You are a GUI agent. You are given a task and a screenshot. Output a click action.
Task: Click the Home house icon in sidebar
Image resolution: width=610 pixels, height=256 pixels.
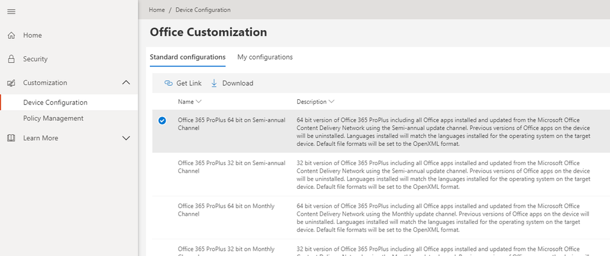pos(12,35)
